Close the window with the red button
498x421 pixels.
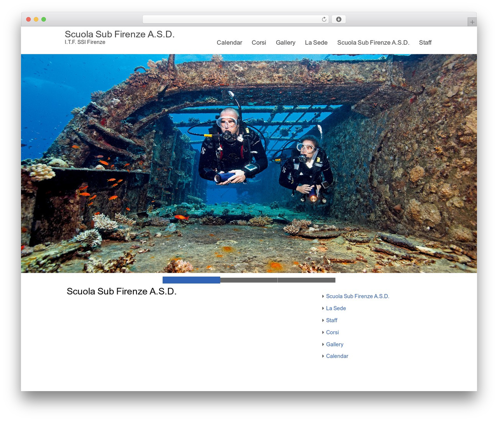[28, 19]
